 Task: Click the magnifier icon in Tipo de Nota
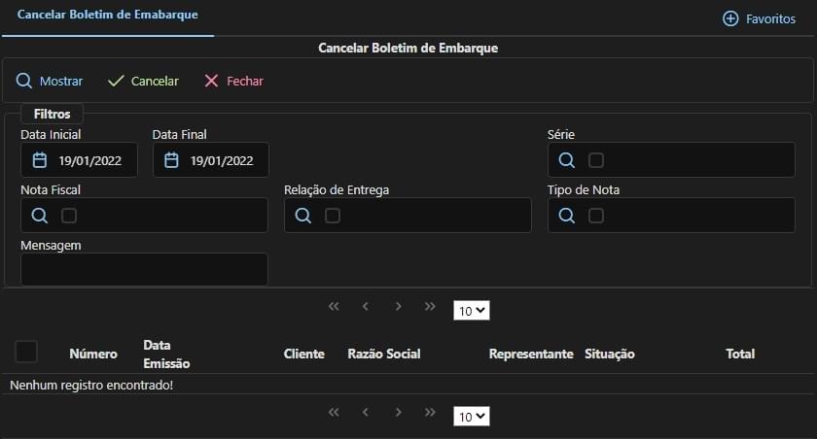click(x=566, y=216)
